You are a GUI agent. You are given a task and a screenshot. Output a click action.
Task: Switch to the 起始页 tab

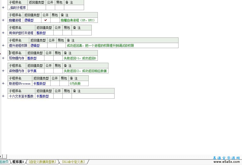(x=4, y=162)
